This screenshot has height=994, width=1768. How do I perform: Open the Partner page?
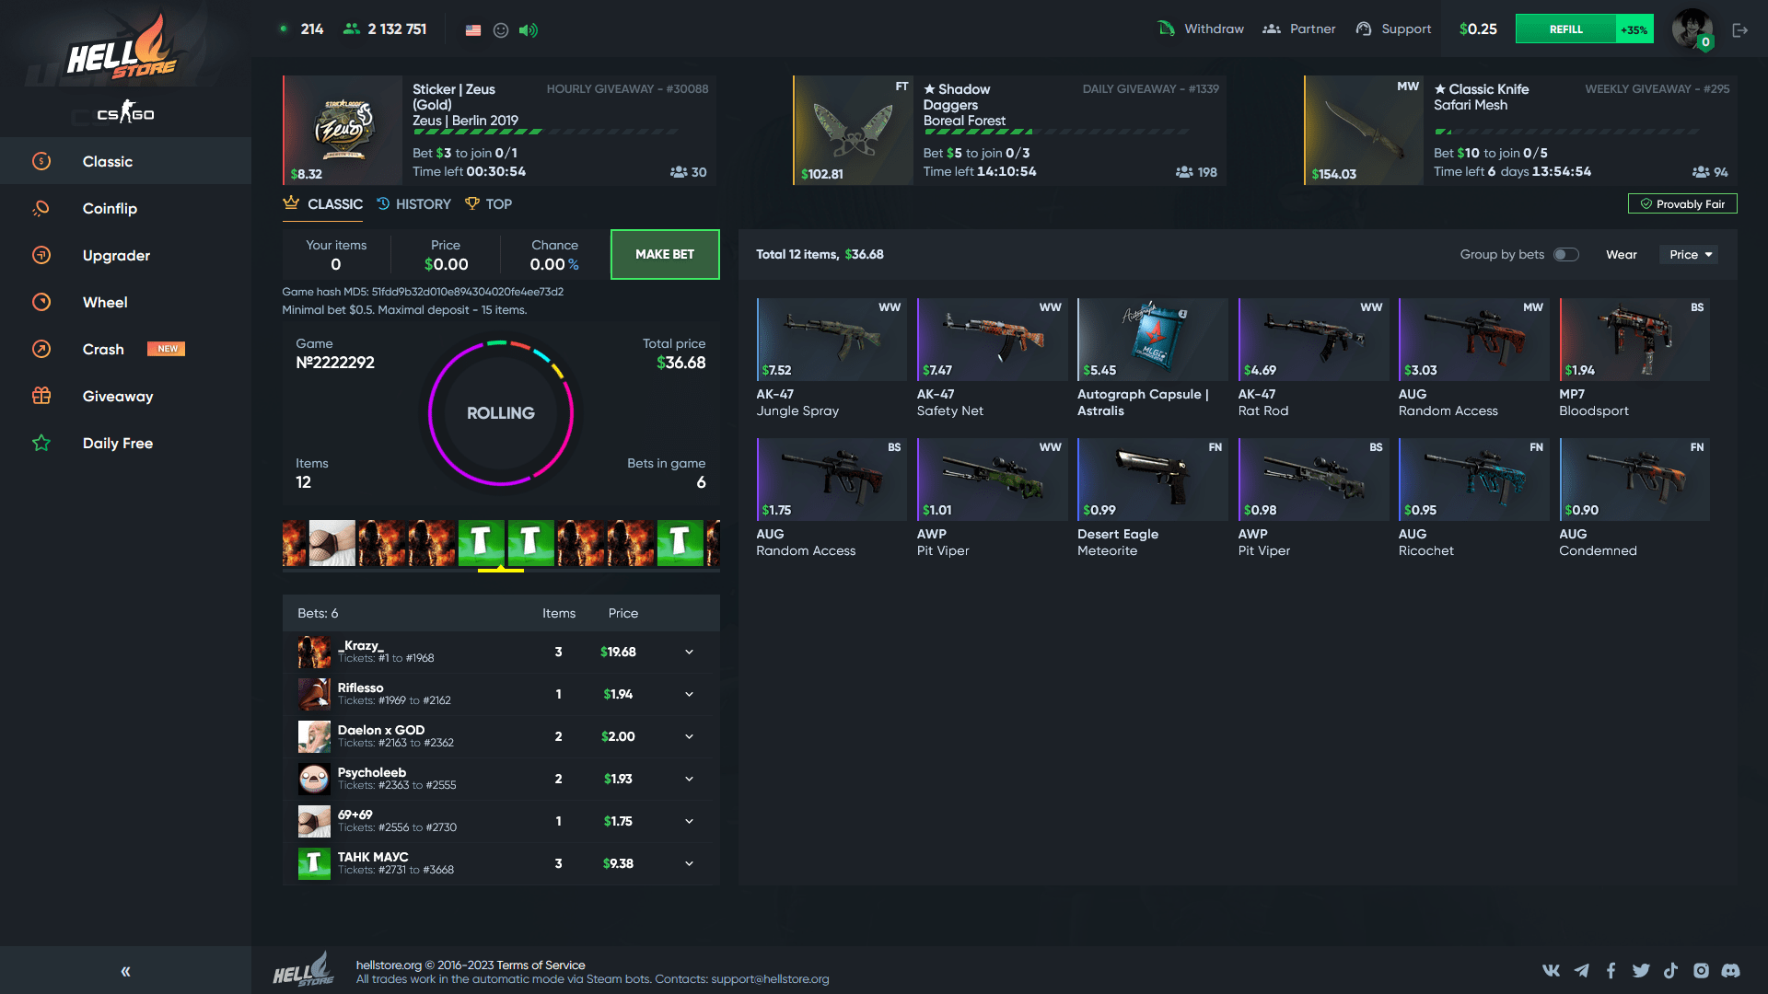[x=1299, y=29]
